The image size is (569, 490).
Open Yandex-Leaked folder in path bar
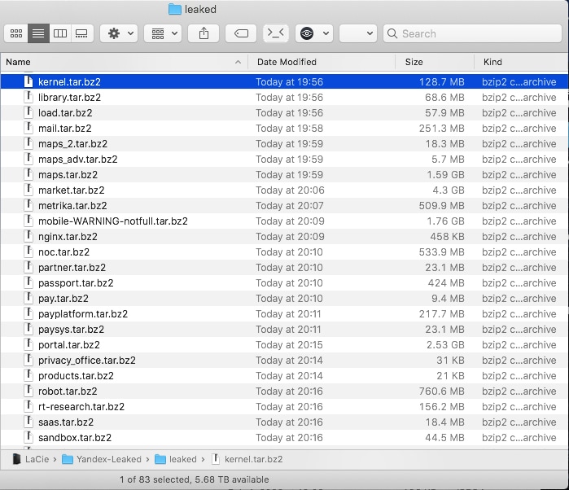[x=102, y=459]
